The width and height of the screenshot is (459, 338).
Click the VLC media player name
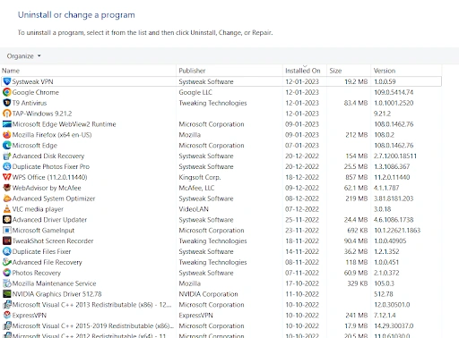(38, 209)
